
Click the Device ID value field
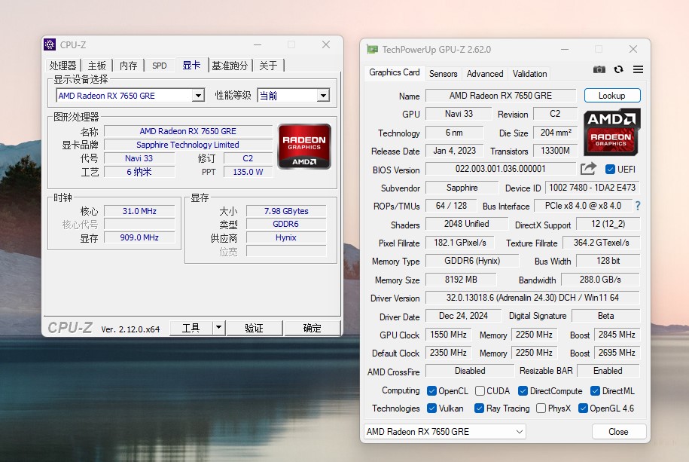[592, 188]
